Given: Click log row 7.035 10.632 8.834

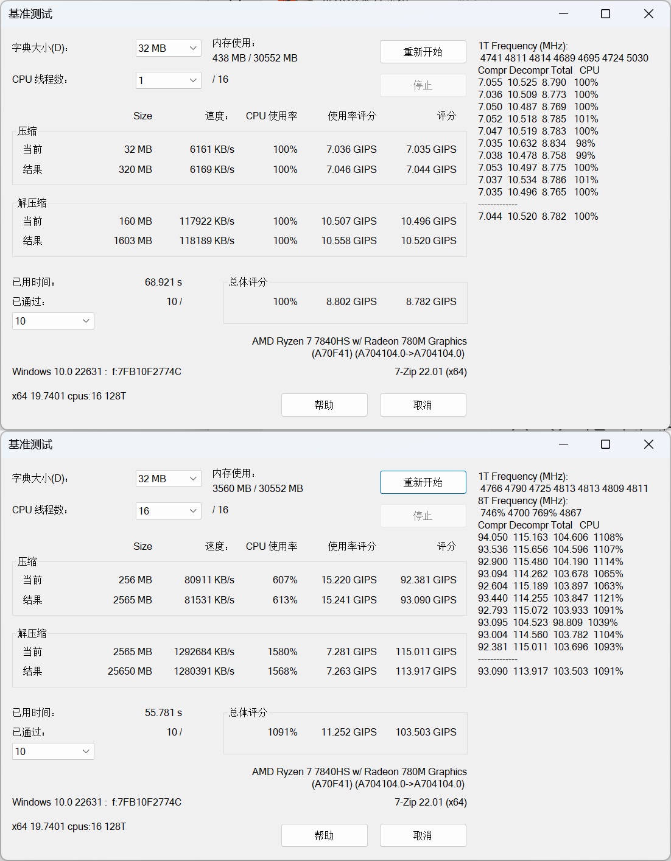Looking at the screenshot, I should click(x=536, y=143).
